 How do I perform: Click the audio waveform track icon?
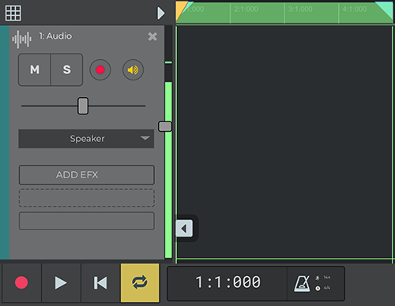[21, 39]
